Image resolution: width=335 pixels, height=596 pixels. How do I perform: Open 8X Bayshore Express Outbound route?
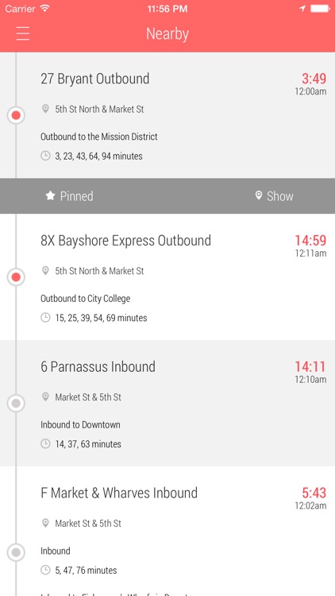[125, 241]
